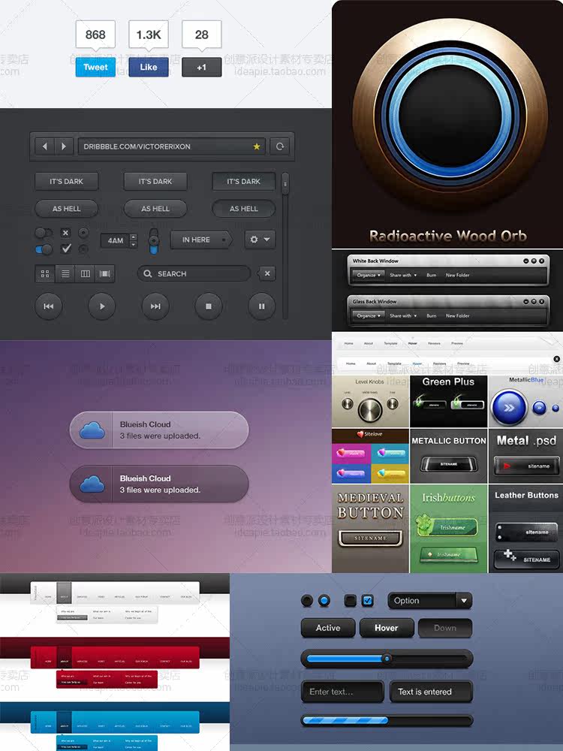Click the Leather SITENAME button with the plus icon
The height and width of the screenshot is (751, 563).
coord(527,559)
